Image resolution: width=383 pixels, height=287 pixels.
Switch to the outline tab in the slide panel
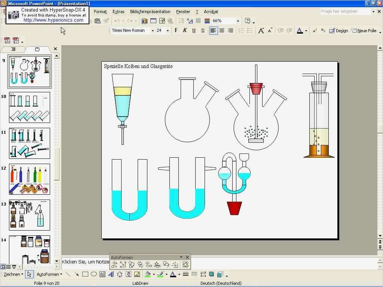point(13,49)
